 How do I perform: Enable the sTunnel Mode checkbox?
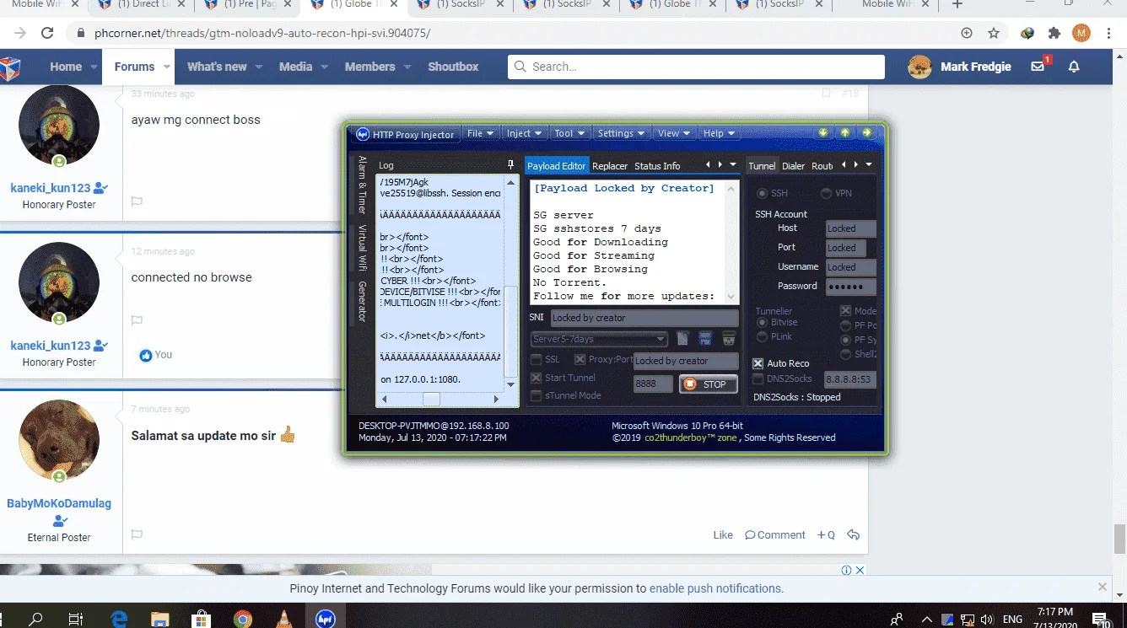[x=537, y=395]
